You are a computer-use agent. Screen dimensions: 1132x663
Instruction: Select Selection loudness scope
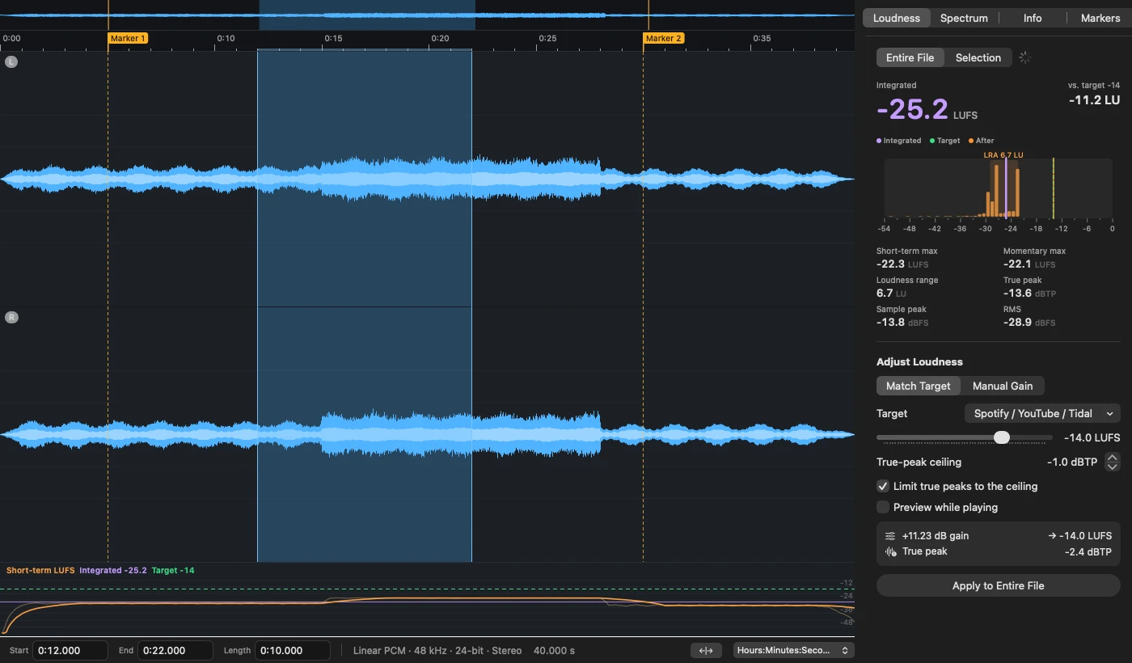coord(978,57)
